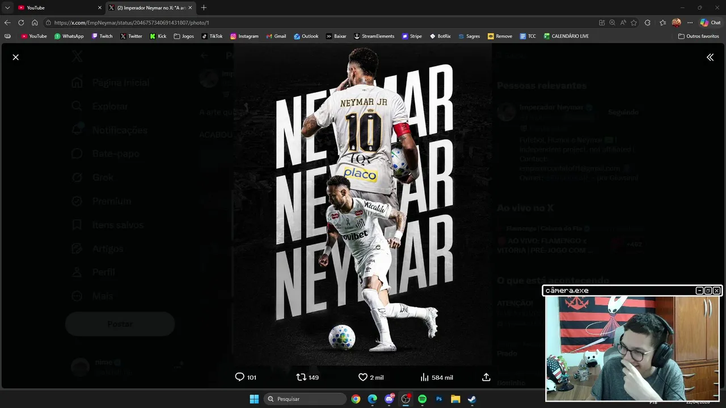Viewport: 726px width, 408px height.
Task: Expand the tab list dropdown arrow
Action: click(7, 7)
